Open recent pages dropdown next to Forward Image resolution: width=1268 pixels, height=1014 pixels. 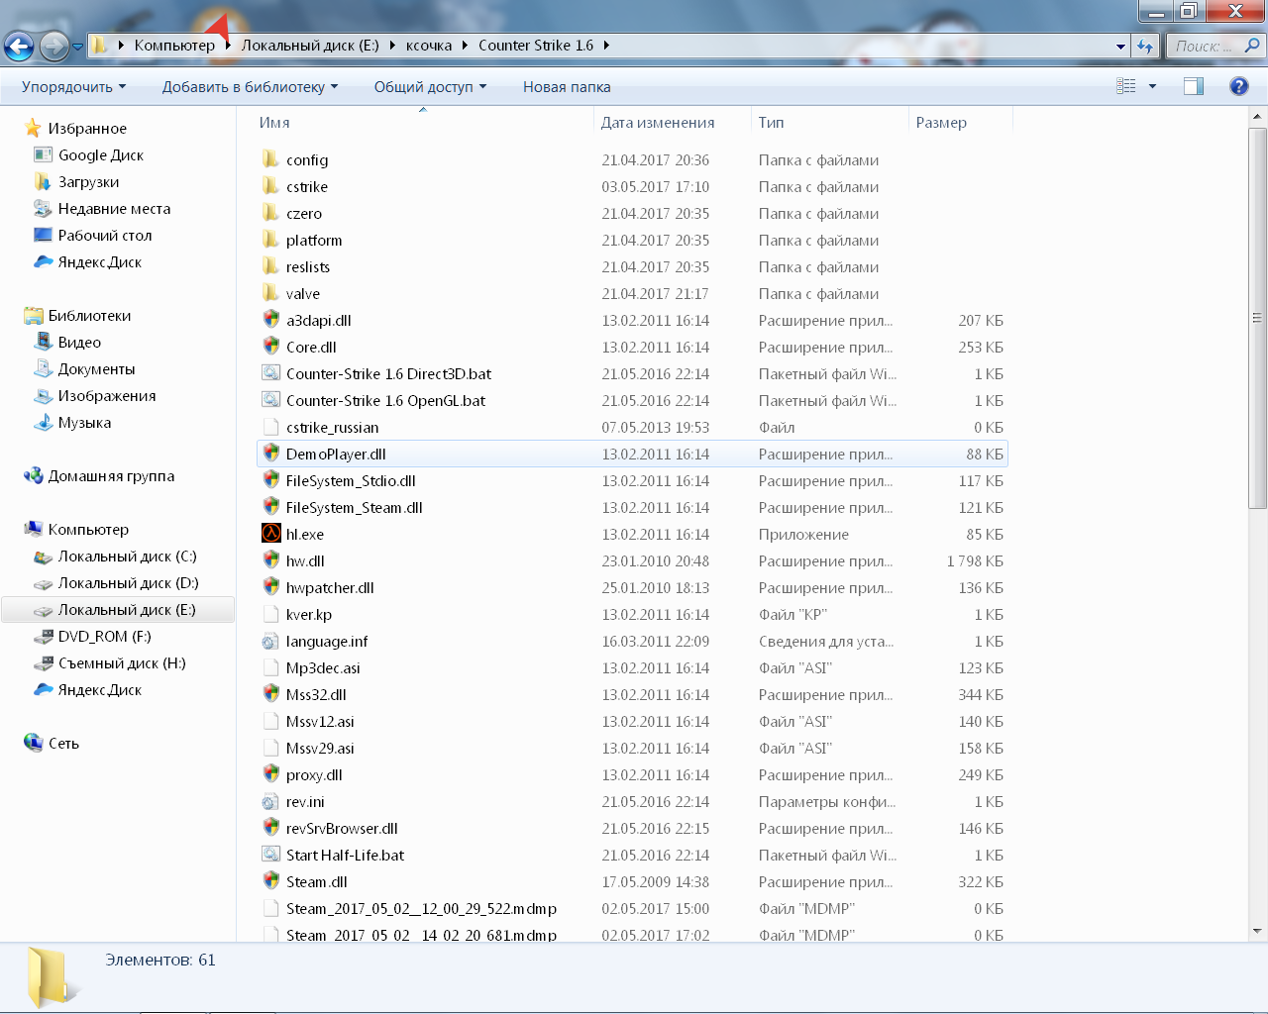click(77, 47)
